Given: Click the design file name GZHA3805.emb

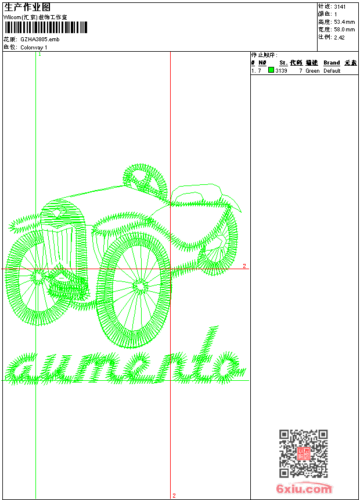Looking at the screenshot, I should pyautogui.click(x=39, y=40).
